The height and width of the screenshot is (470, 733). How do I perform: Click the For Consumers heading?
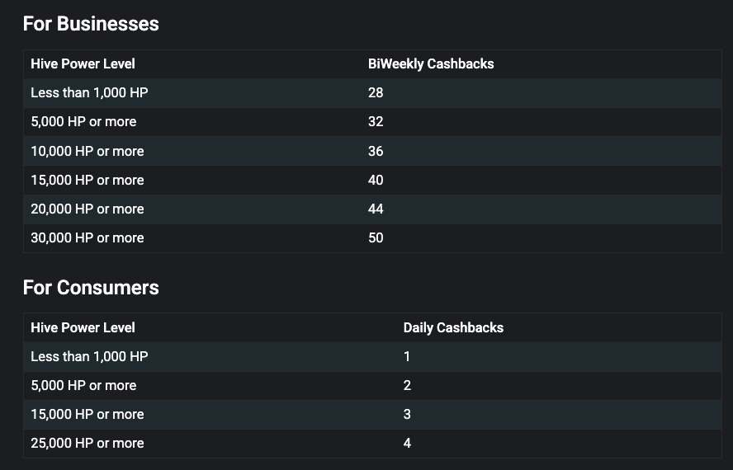click(91, 288)
